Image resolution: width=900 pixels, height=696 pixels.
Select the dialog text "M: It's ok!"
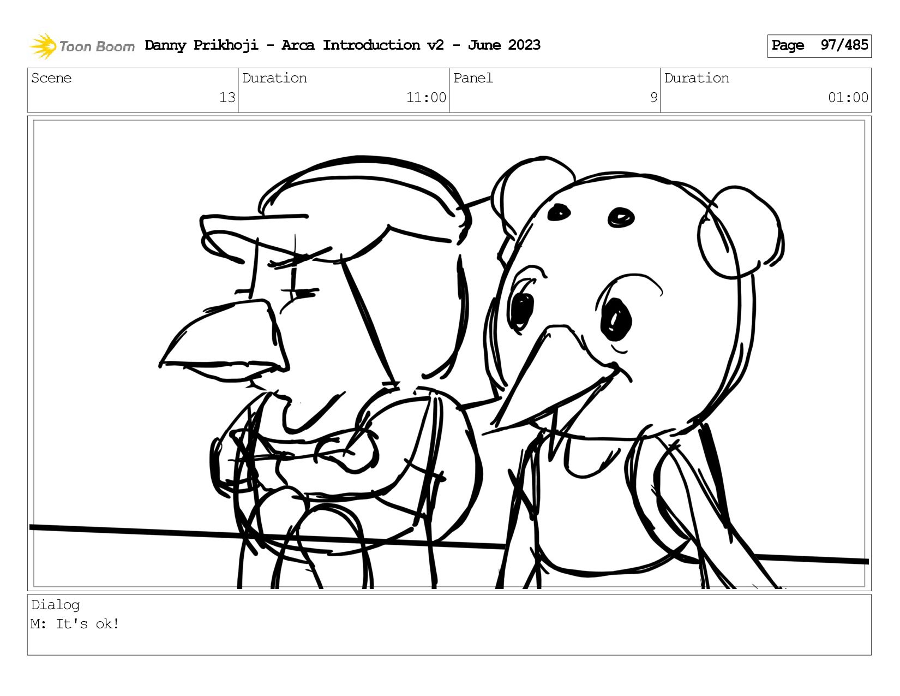(75, 624)
